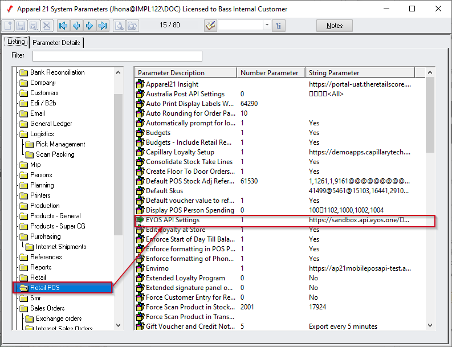The width and height of the screenshot is (452, 347).
Task: Click the Save toolbar icon
Action: [x=21, y=26]
